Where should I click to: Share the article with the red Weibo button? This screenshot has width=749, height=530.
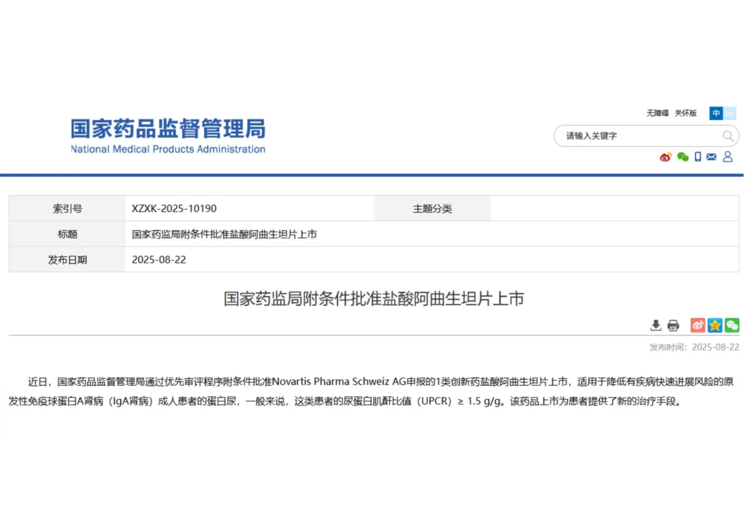pyautogui.click(x=698, y=325)
